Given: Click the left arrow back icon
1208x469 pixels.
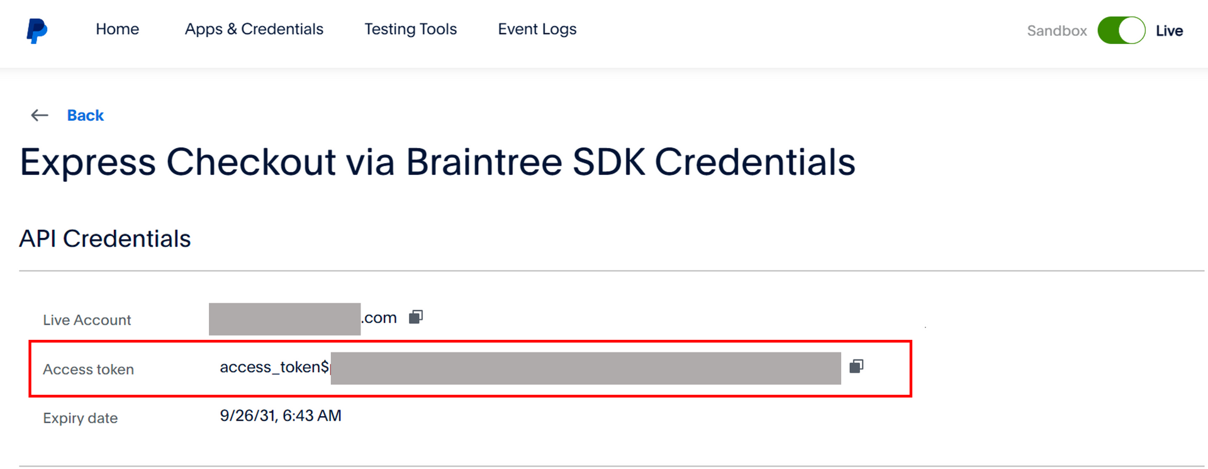Looking at the screenshot, I should pyautogui.click(x=40, y=115).
